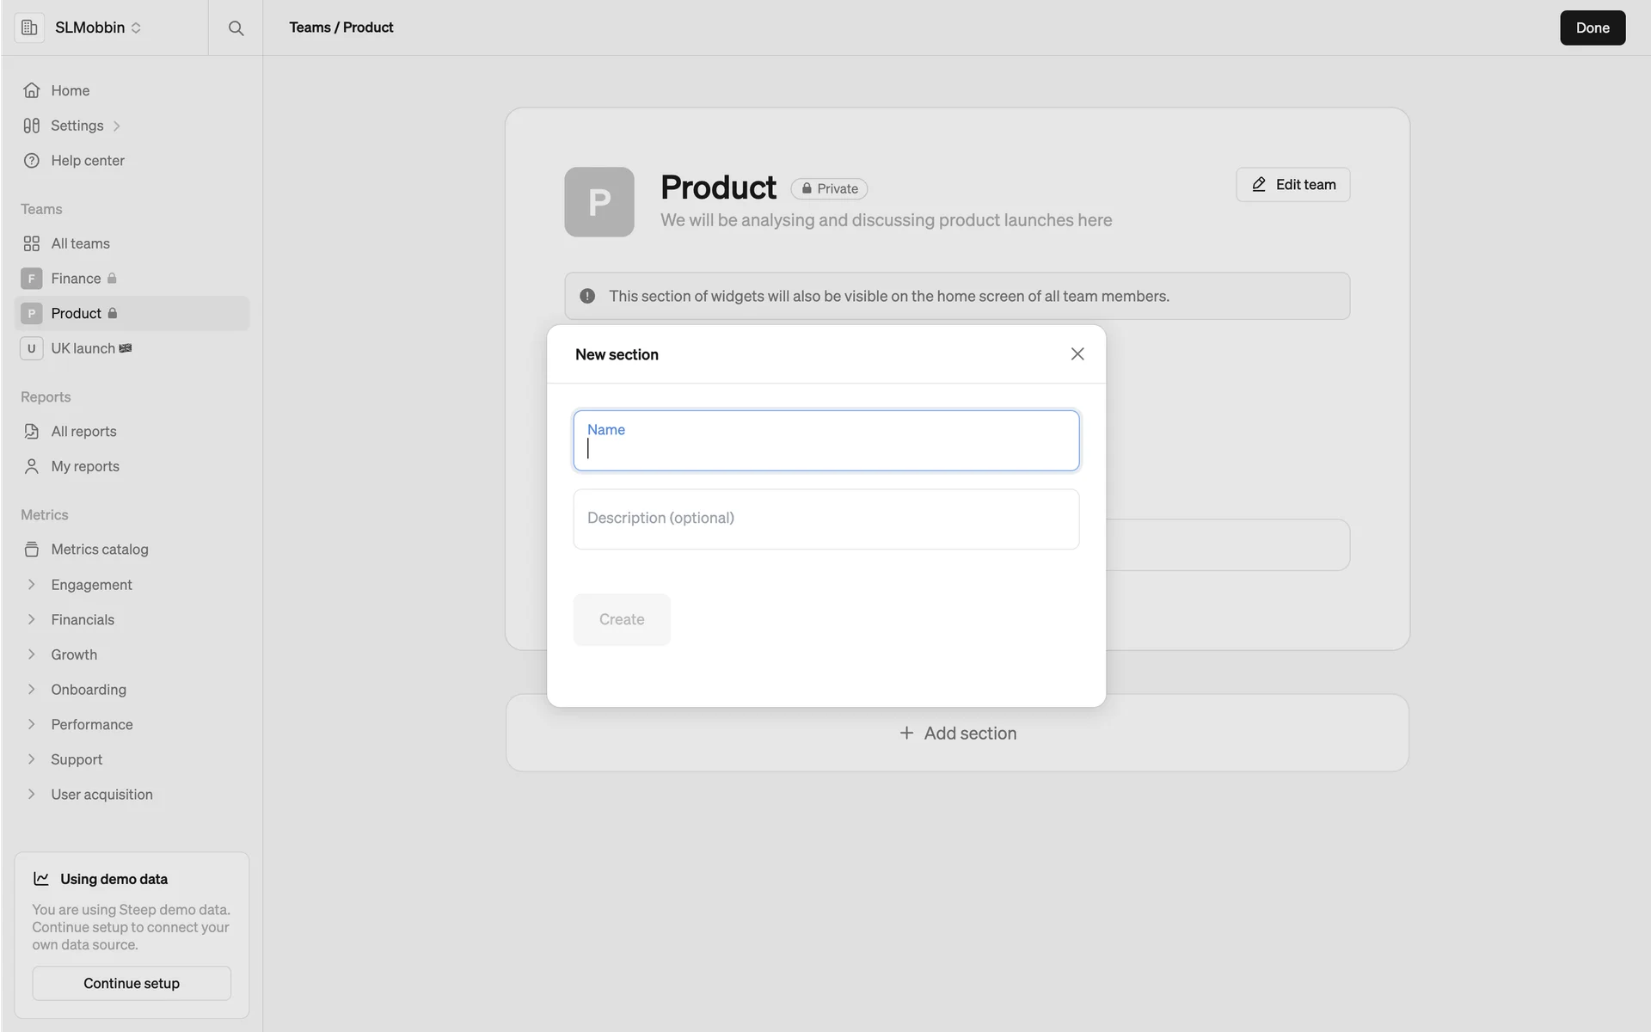Click the search magnifier icon

point(236,28)
